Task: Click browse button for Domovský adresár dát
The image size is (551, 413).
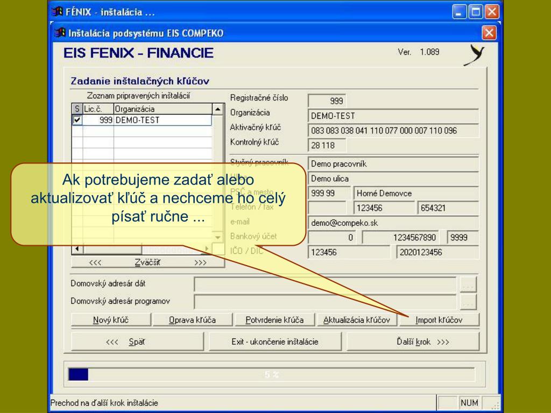Action: point(468,284)
